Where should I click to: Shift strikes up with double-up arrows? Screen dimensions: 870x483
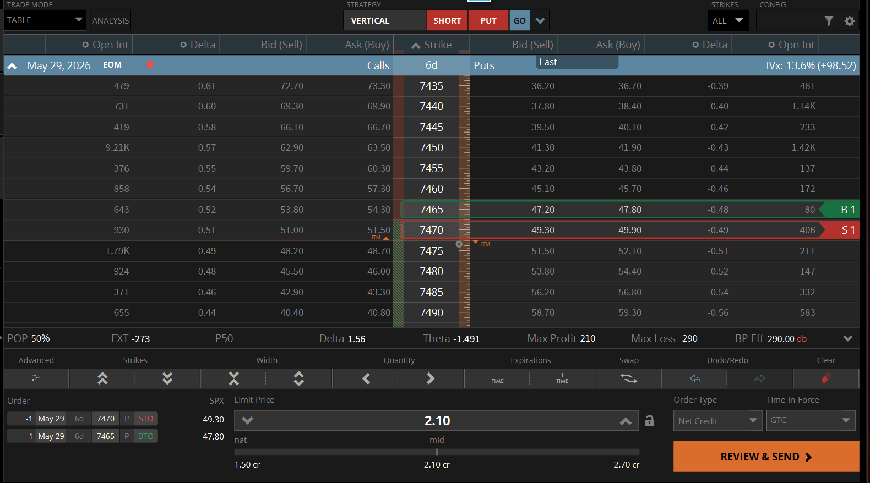[102, 378]
